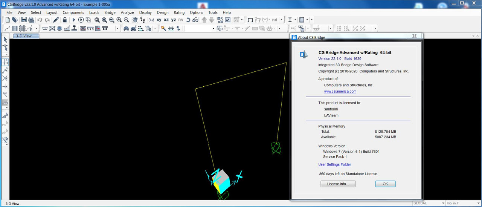
Task: Open dropdown arrow beside I-section icon
Action: 296,20
